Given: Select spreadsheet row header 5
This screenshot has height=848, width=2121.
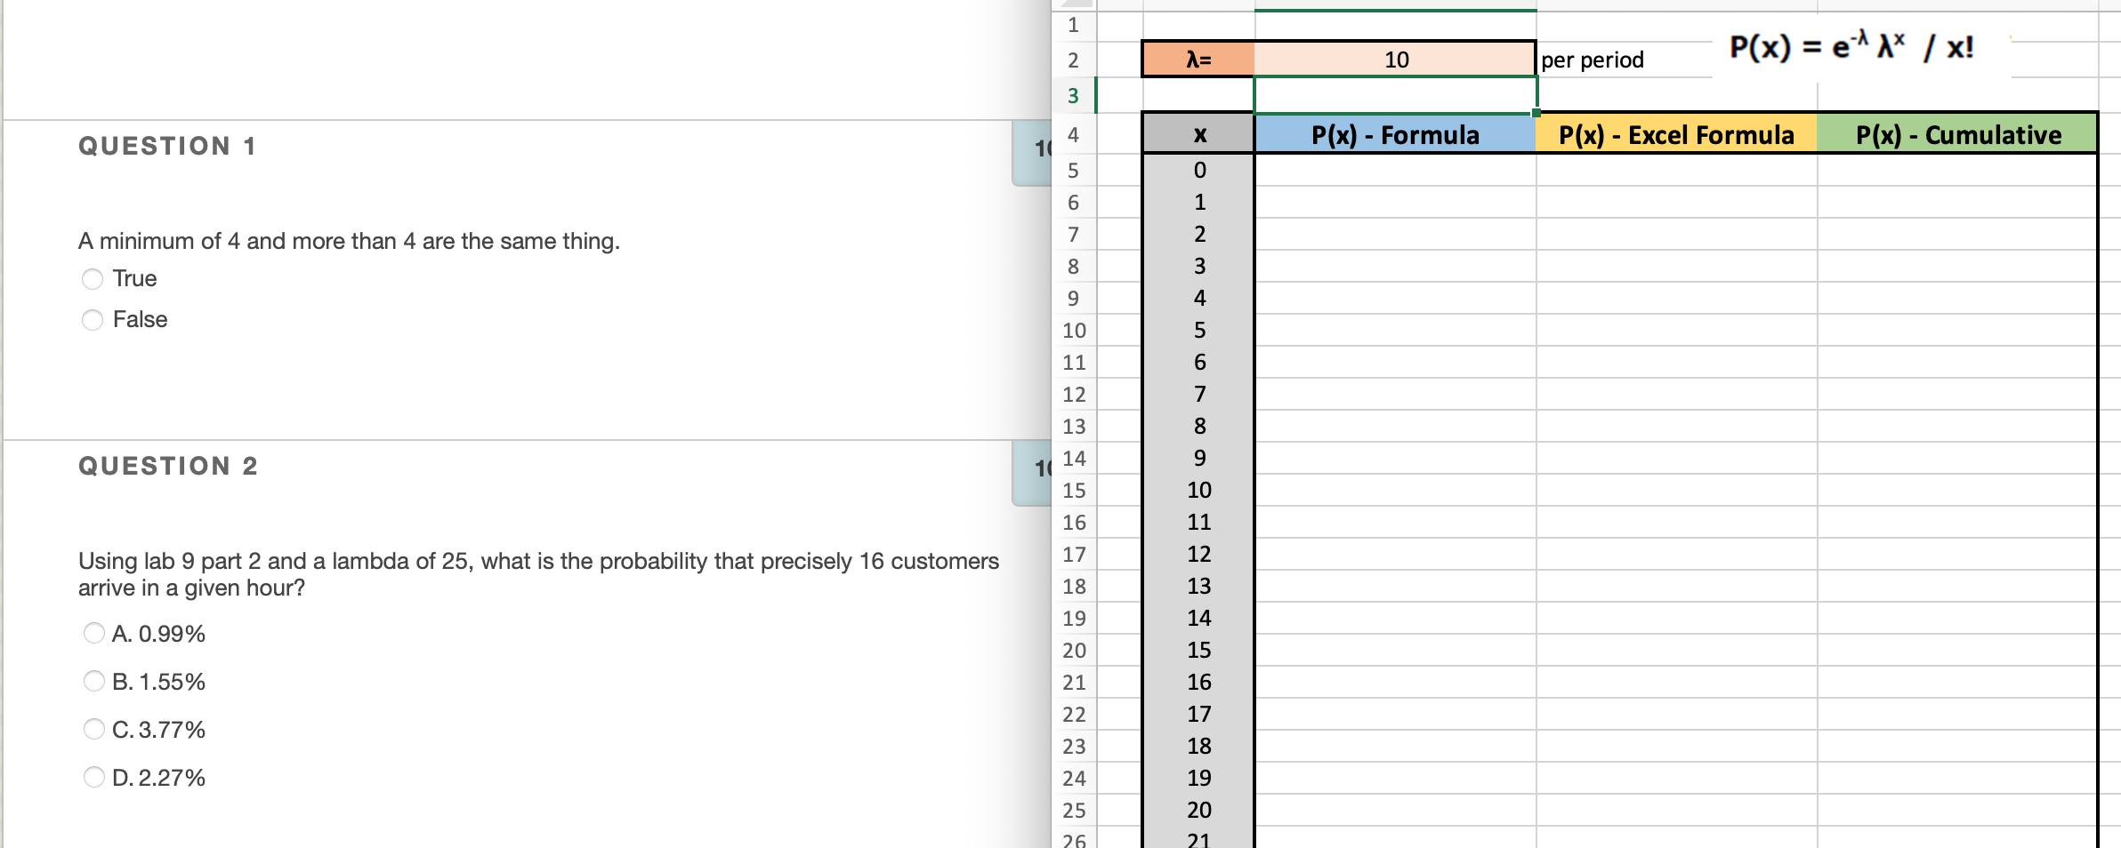Looking at the screenshot, I should click(x=1074, y=170).
